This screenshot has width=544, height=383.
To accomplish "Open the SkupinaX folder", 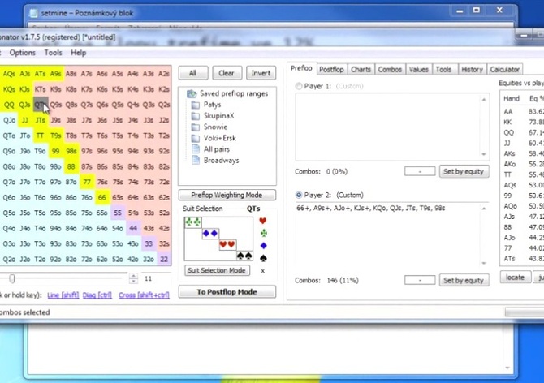I will (213, 116).
